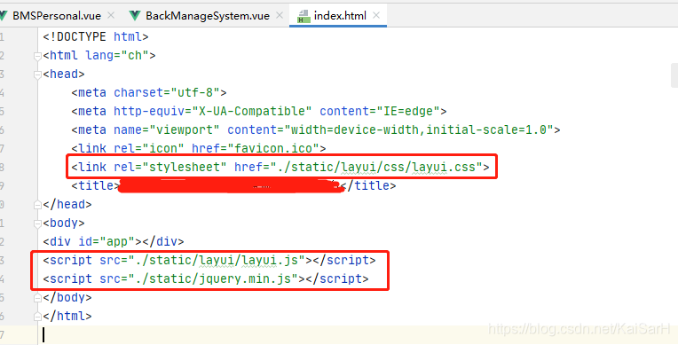Close the BackManageSystem.vue tab

[x=280, y=16]
